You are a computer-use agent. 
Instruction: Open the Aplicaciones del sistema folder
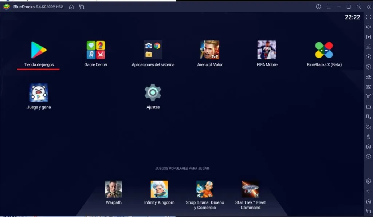(153, 50)
